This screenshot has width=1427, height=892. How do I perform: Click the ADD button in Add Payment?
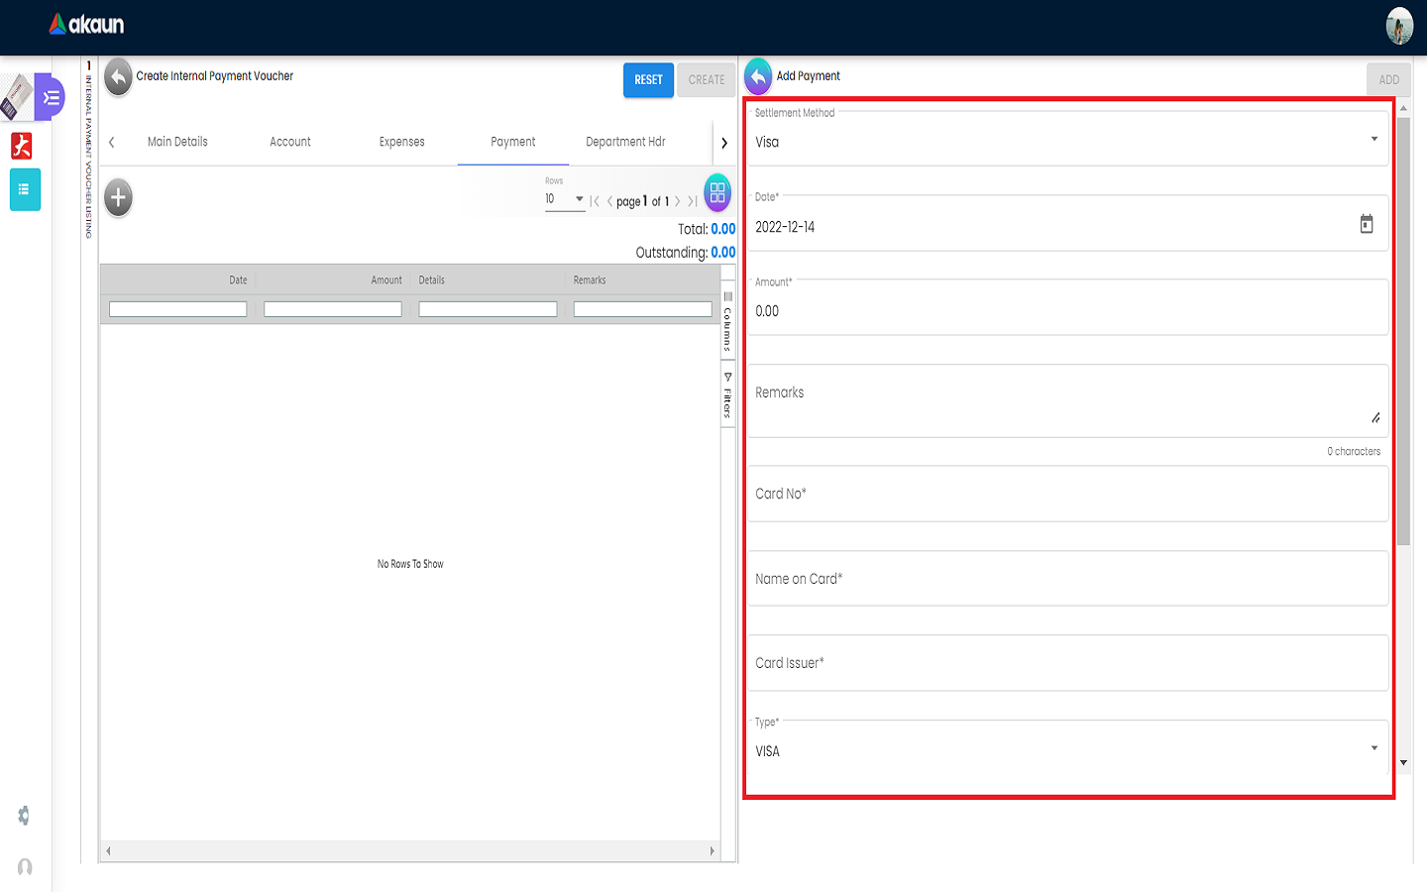1388,80
